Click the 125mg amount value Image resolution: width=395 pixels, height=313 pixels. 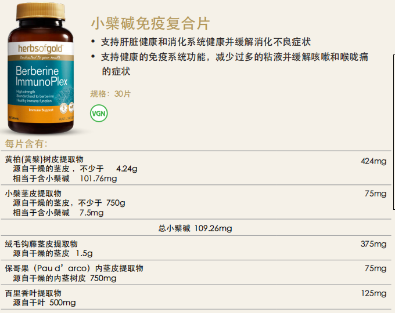point(374,293)
